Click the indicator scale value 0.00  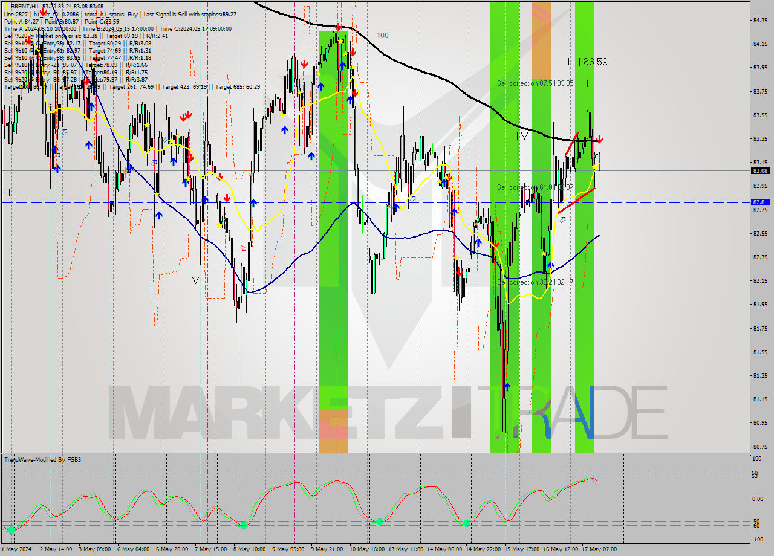758,499
